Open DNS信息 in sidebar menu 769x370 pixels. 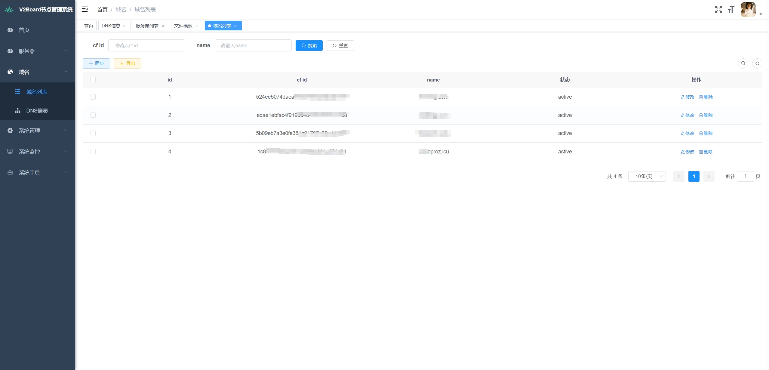[37, 110]
